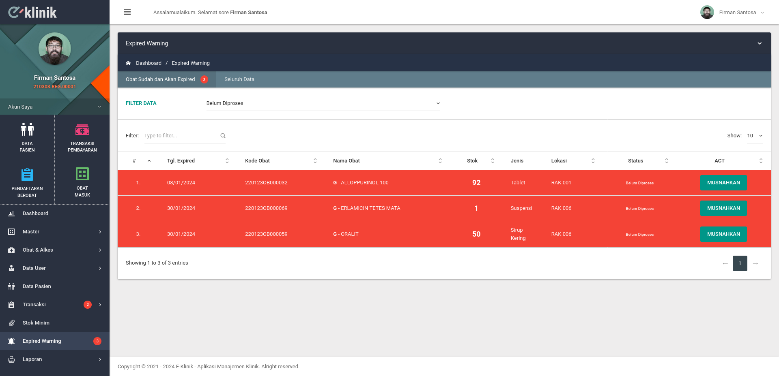Screen dimensions: 779x376
Task: Focus the Type to filter input field
Action: (x=181, y=136)
